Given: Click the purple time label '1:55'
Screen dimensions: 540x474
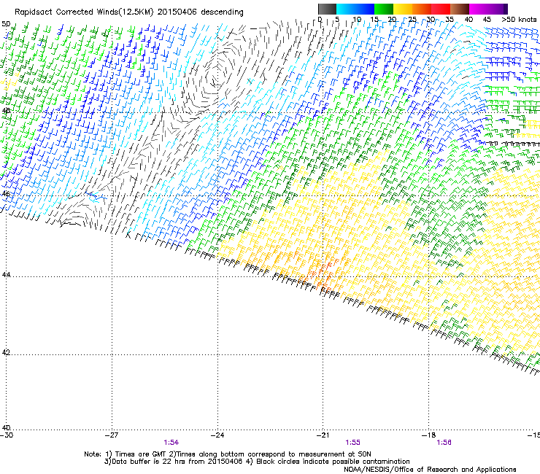Looking at the screenshot, I should click(353, 443).
